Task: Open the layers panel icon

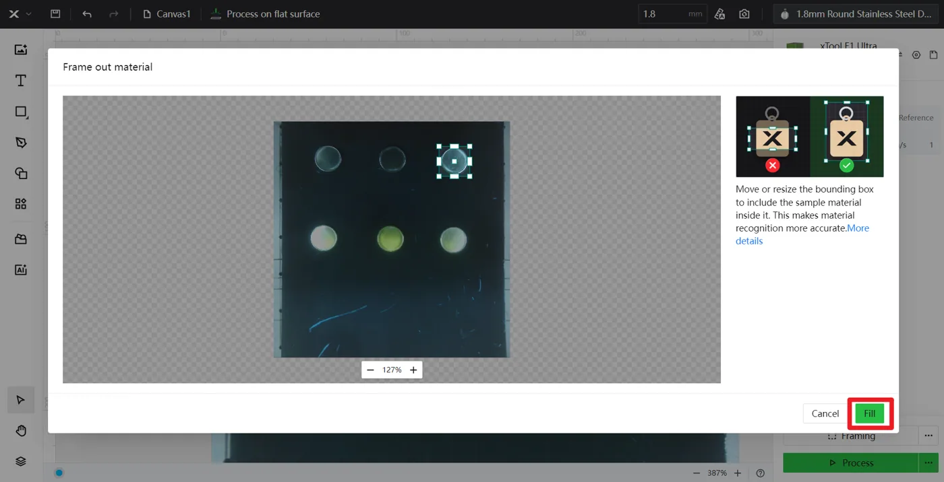Action: [21, 462]
